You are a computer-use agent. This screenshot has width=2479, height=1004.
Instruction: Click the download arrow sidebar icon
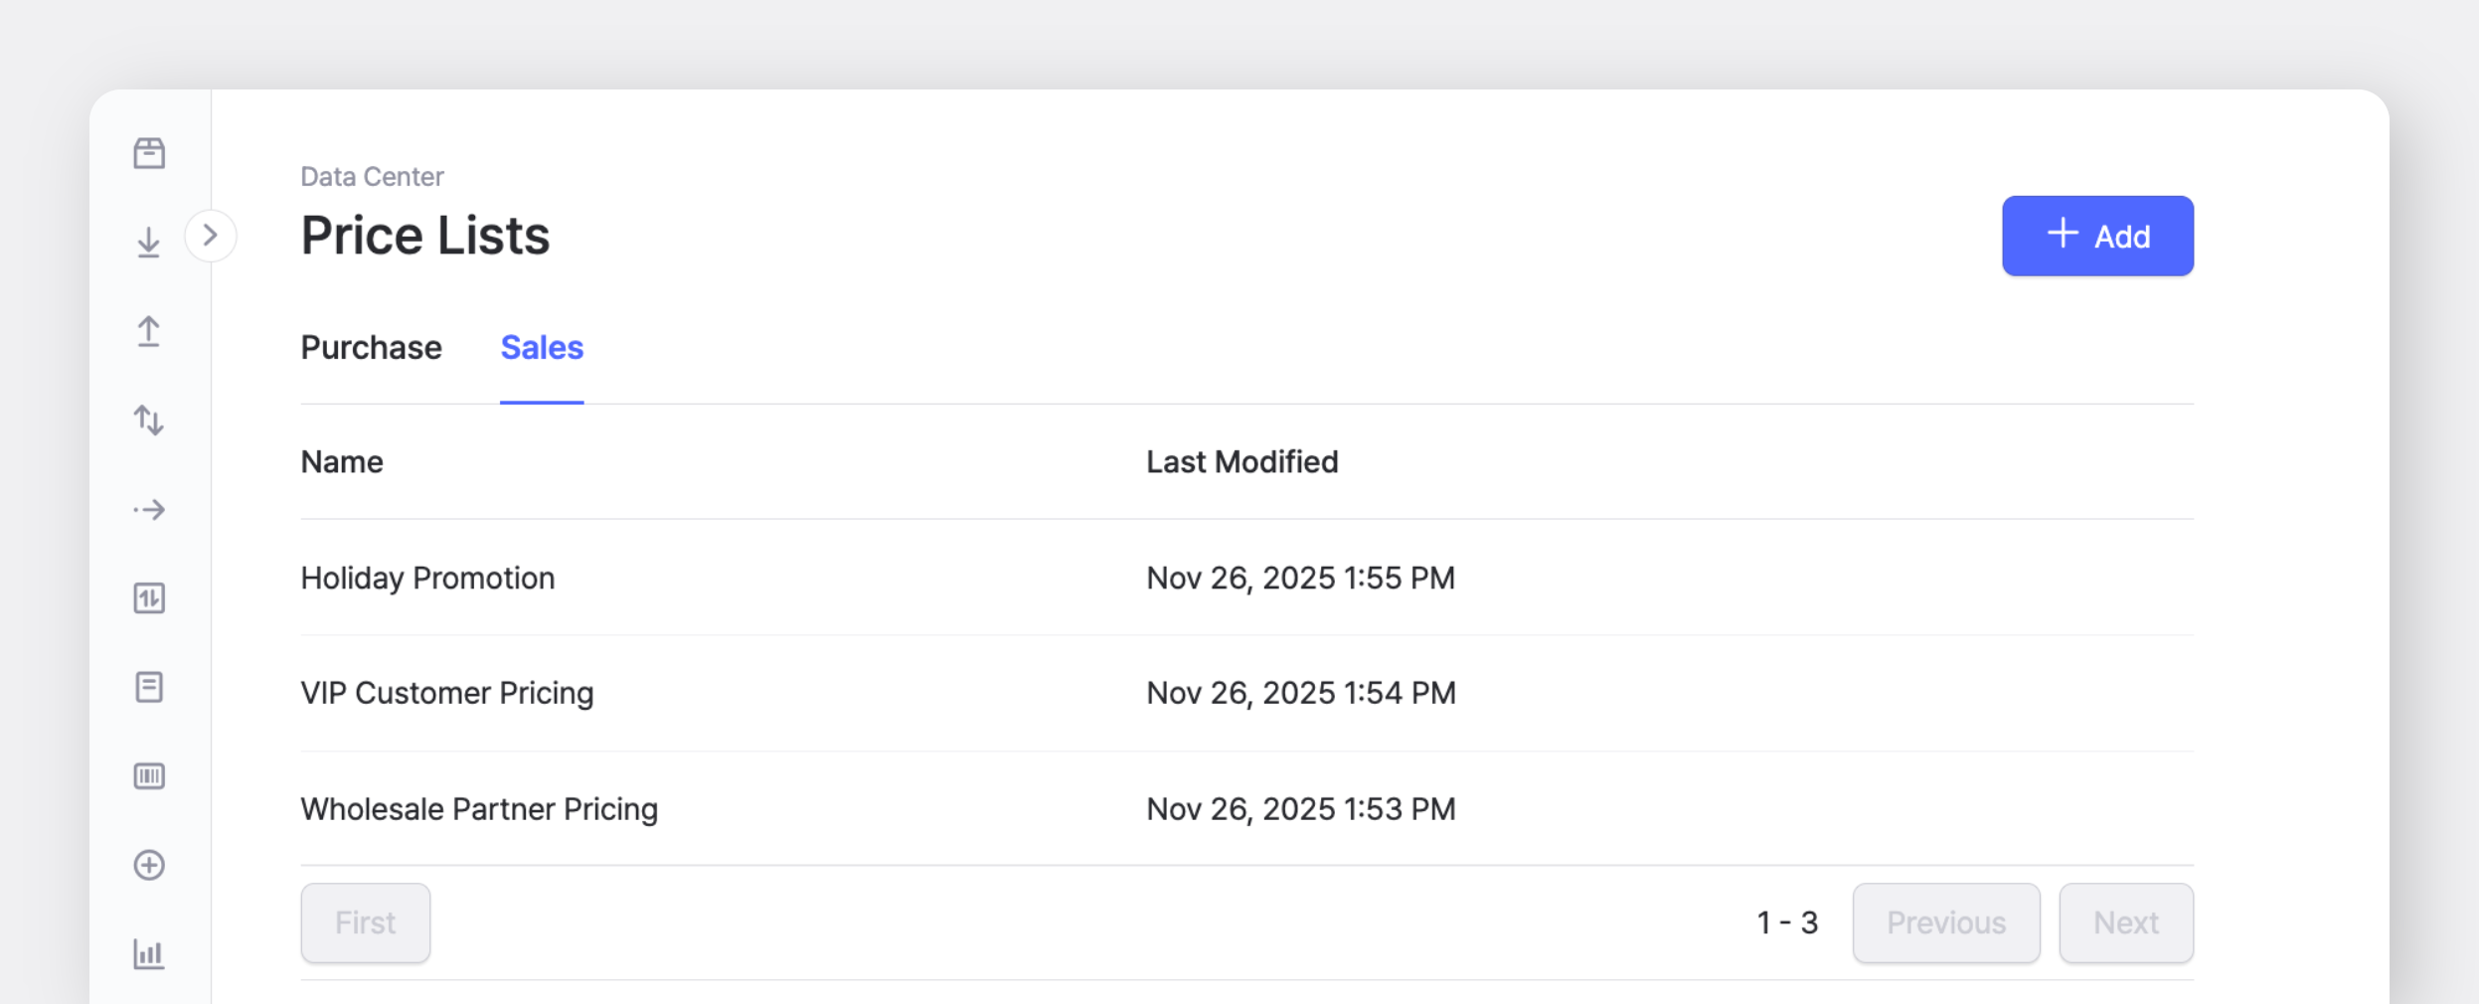pyautogui.click(x=149, y=242)
